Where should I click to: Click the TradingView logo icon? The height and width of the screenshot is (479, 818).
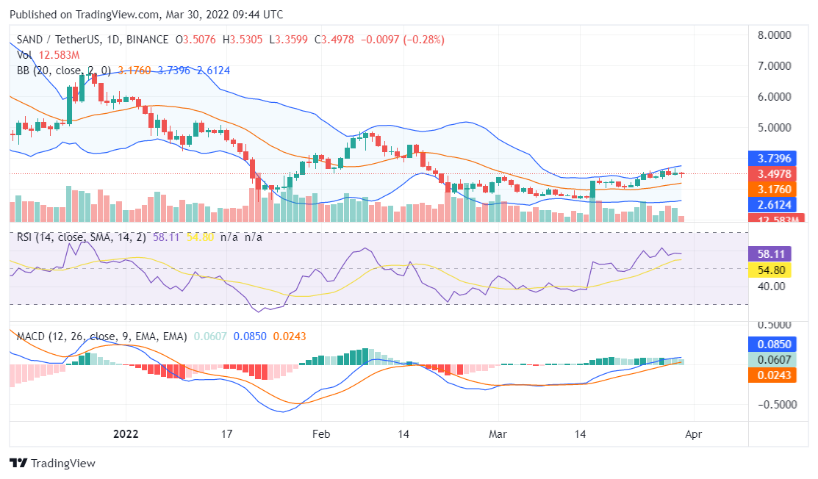tap(18, 464)
